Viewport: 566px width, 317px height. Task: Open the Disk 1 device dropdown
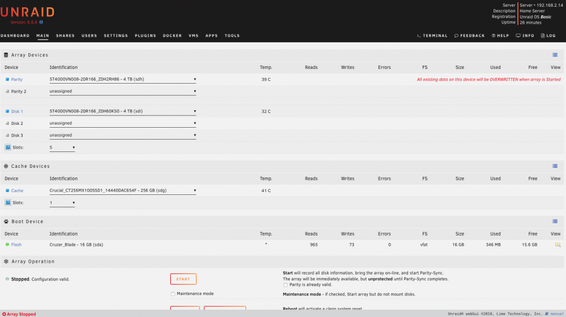coord(123,111)
